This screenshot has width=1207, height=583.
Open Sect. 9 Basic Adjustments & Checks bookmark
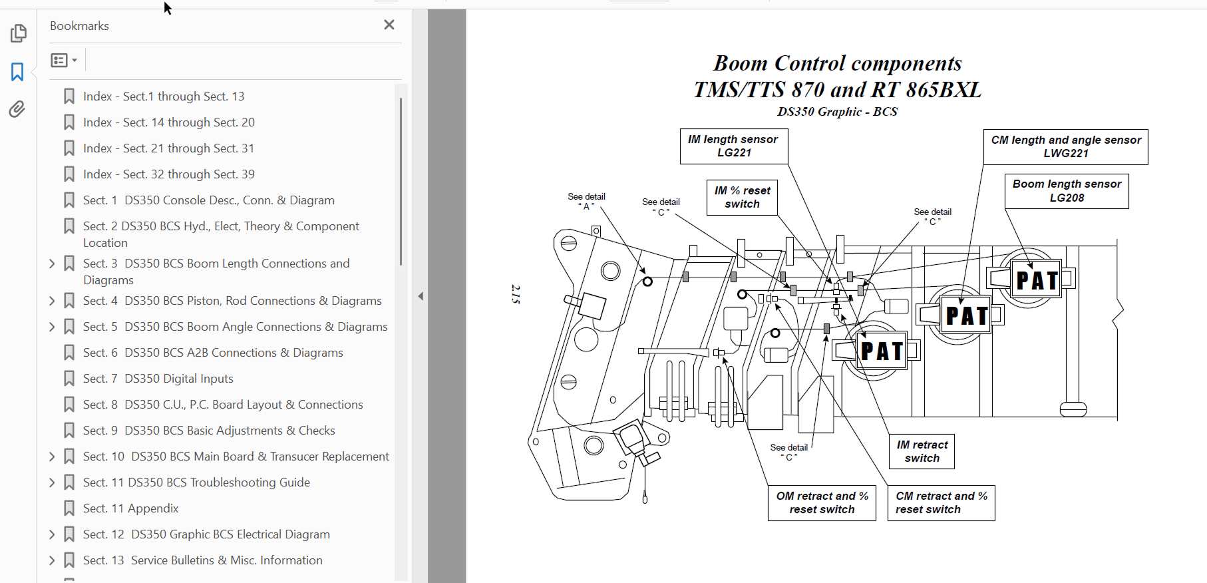tap(209, 431)
